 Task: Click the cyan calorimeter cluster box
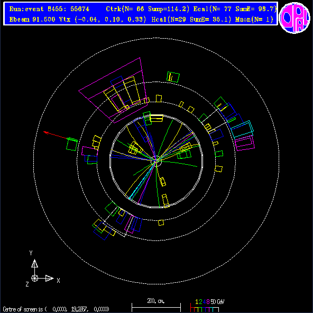pos(242,129)
